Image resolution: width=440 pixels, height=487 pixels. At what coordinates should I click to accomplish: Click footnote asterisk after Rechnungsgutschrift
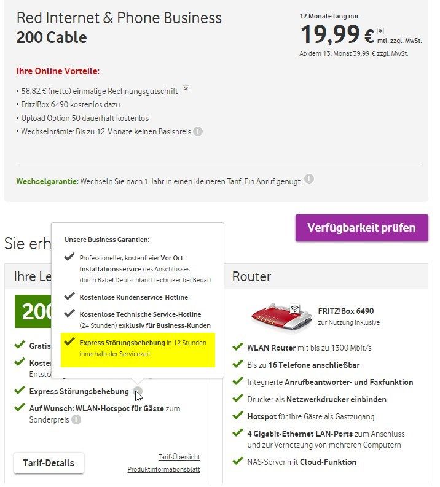[186, 90]
